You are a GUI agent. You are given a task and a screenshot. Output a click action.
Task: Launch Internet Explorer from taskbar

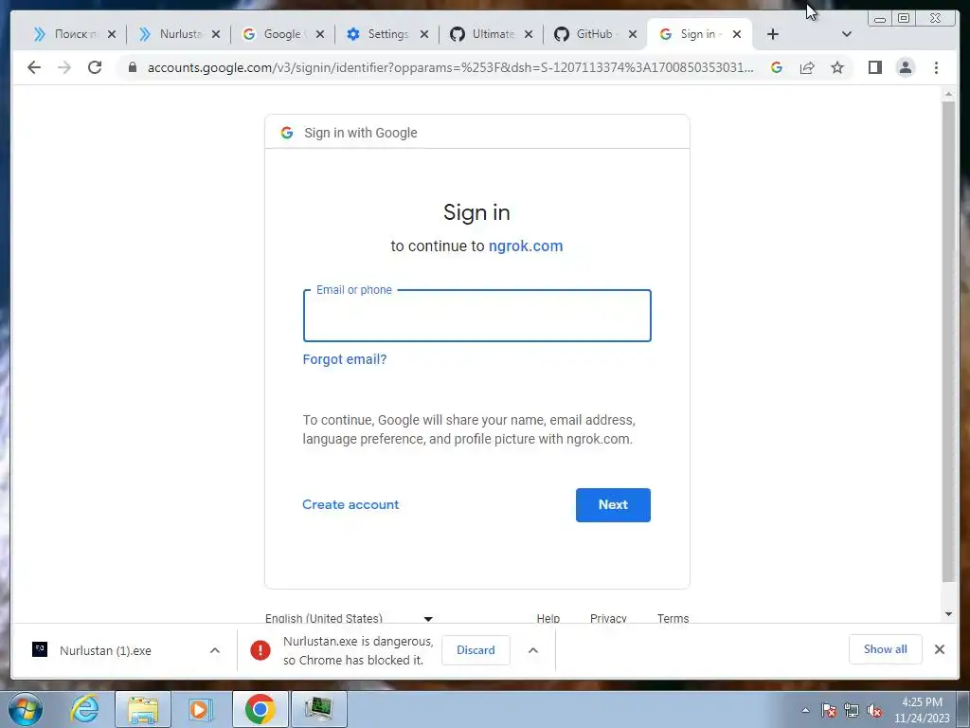click(84, 709)
